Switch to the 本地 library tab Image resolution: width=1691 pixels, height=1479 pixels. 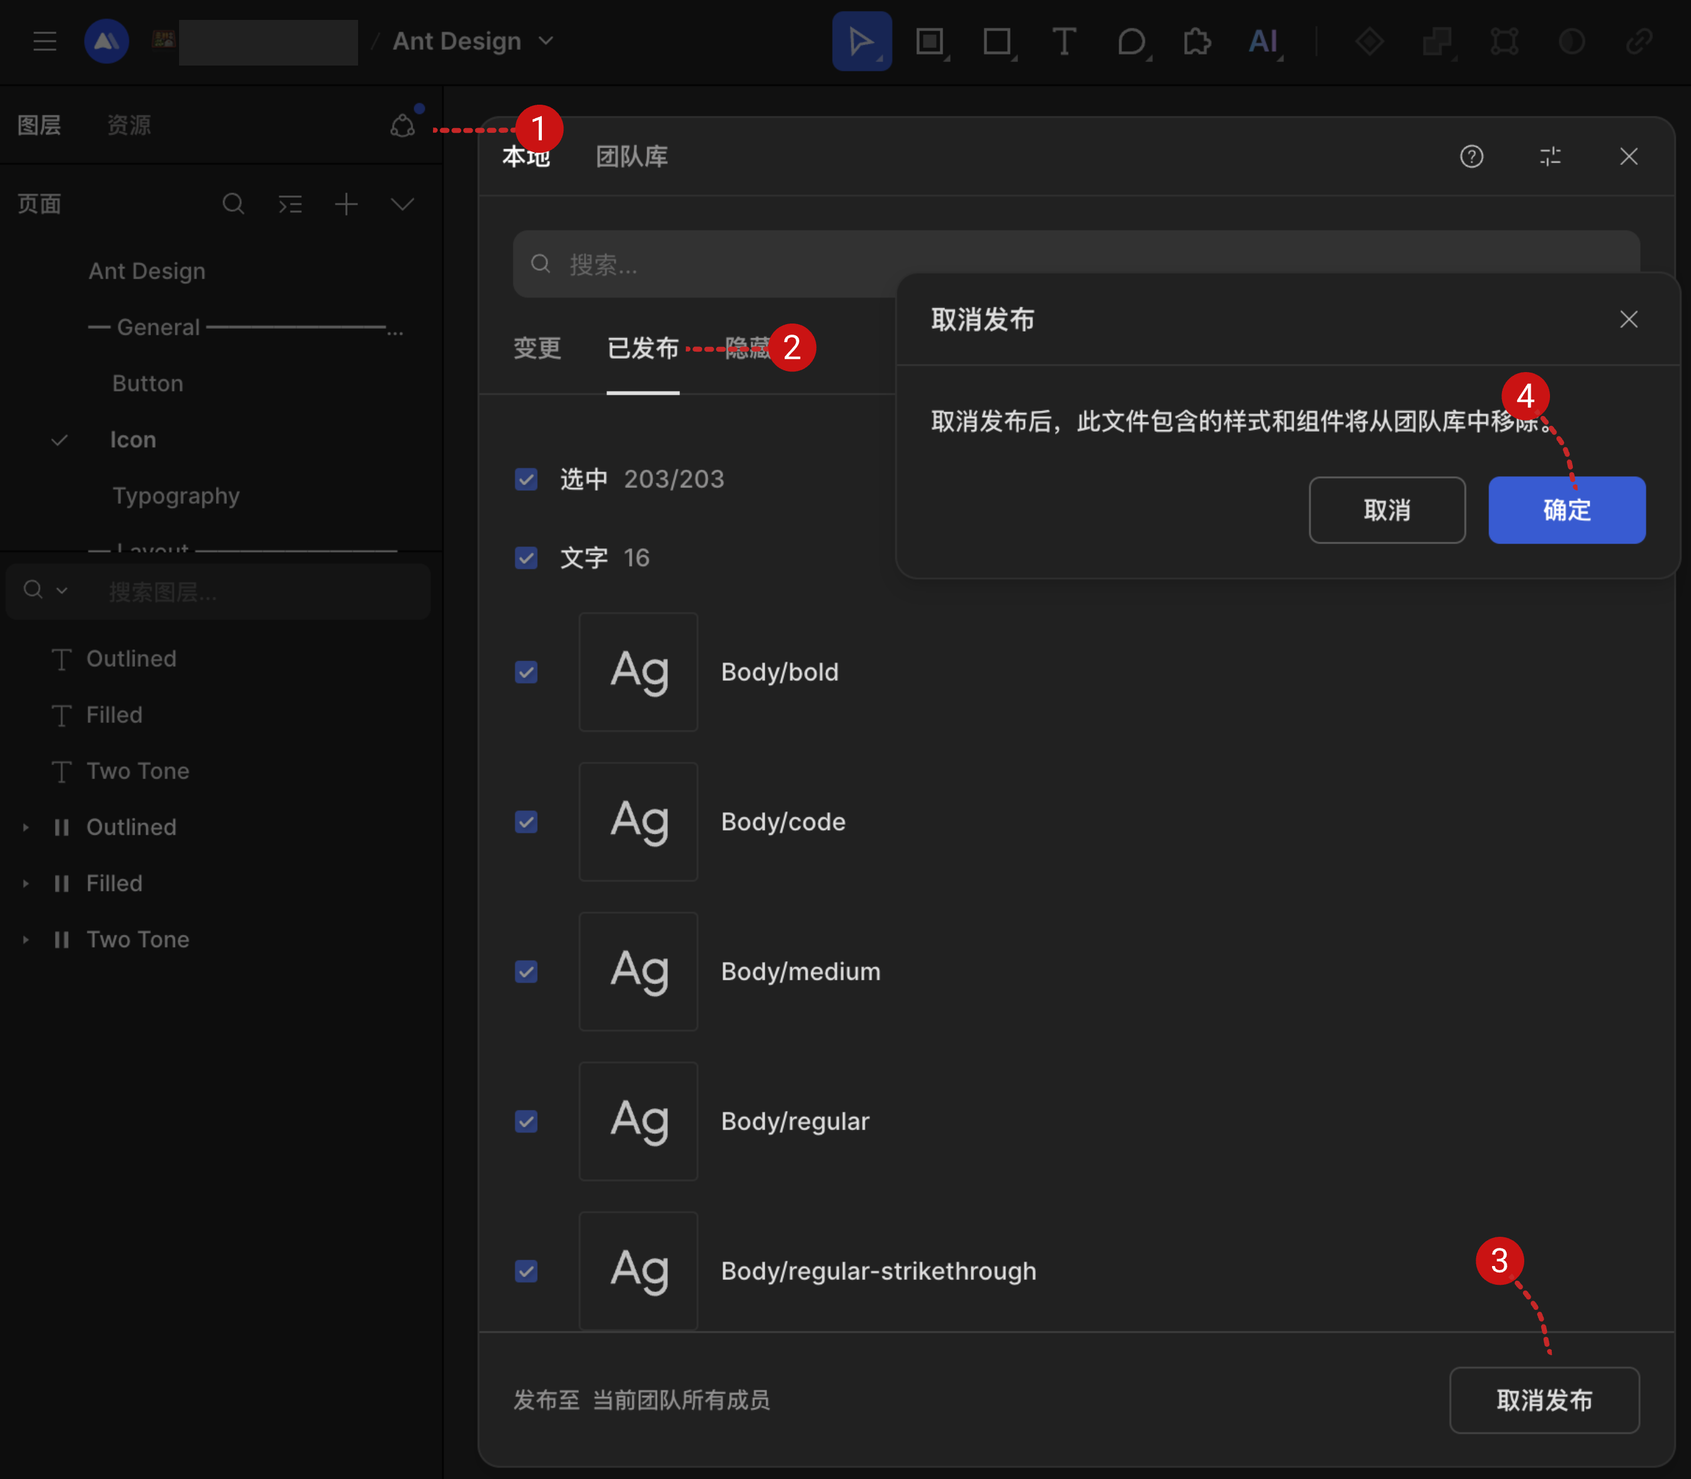click(525, 156)
